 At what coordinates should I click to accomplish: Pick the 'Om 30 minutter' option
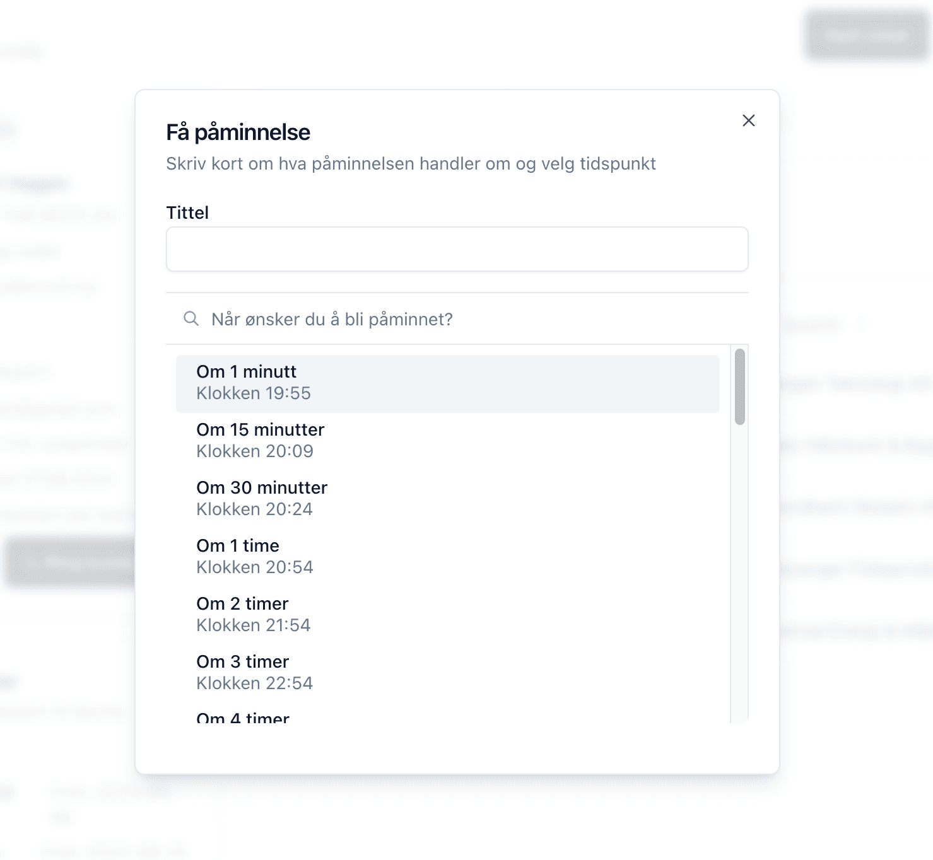click(x=447, y=499)
